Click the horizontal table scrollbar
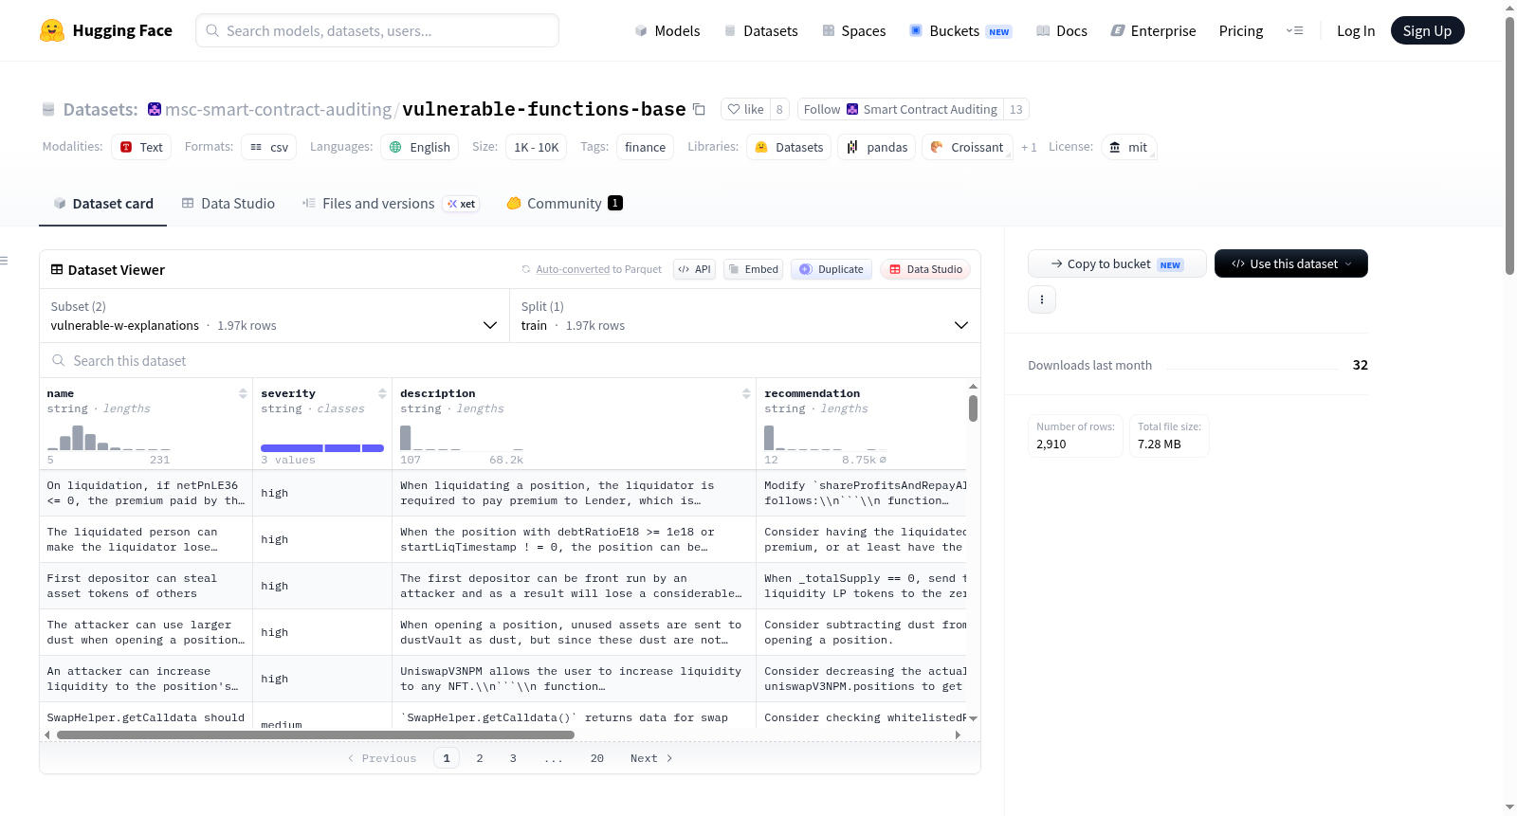This screenshot has height=816, width=1517. [x=316, y=734]
